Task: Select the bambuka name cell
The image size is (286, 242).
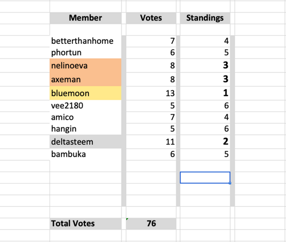Action: [x=85, y=154]
